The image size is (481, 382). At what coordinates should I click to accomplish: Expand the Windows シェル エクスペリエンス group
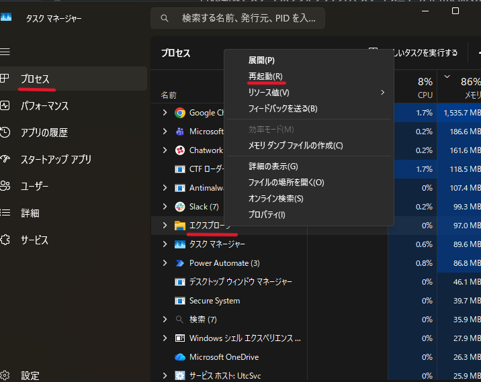pos(165,338)
